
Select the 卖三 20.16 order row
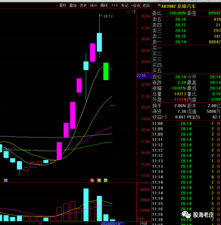point(186,31)
